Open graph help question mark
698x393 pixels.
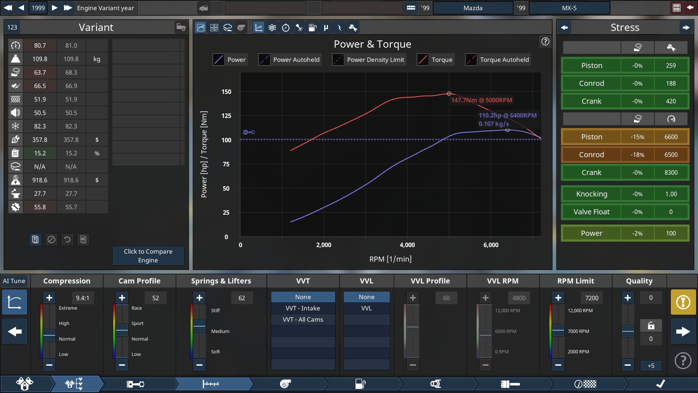click(545, 41)
